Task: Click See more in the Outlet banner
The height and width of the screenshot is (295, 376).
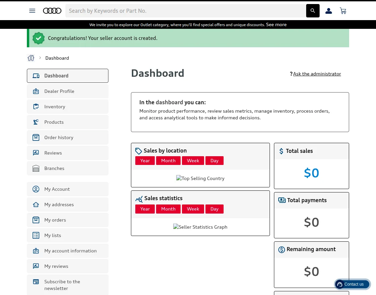Action: click(276, 24)
